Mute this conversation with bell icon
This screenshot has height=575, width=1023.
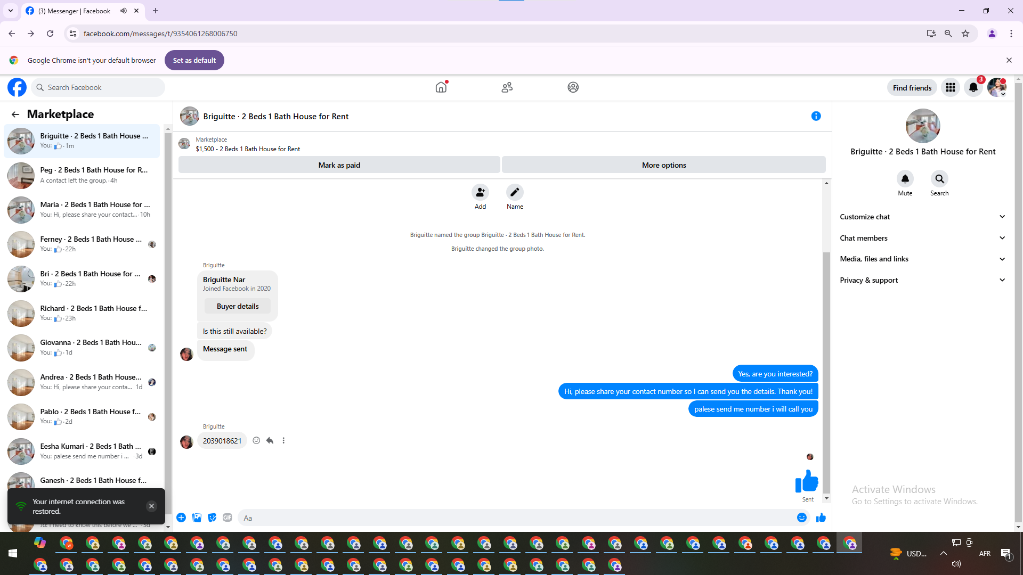[x=905, y=179]
